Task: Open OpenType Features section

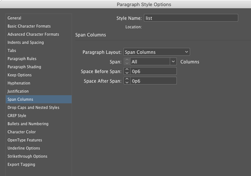Action: (39, 140)
